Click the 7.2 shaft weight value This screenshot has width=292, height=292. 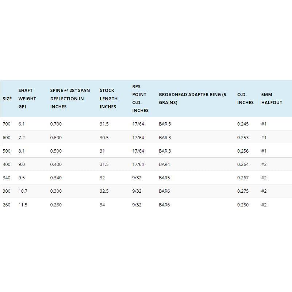coord(22,138)
